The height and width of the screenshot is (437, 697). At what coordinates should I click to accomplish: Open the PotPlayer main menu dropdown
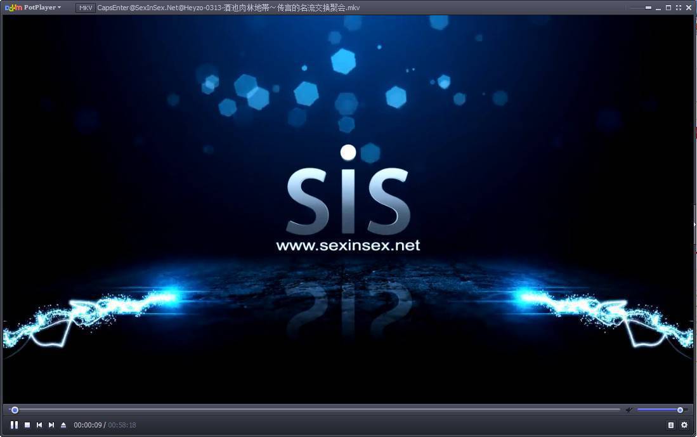coord(34,8)
